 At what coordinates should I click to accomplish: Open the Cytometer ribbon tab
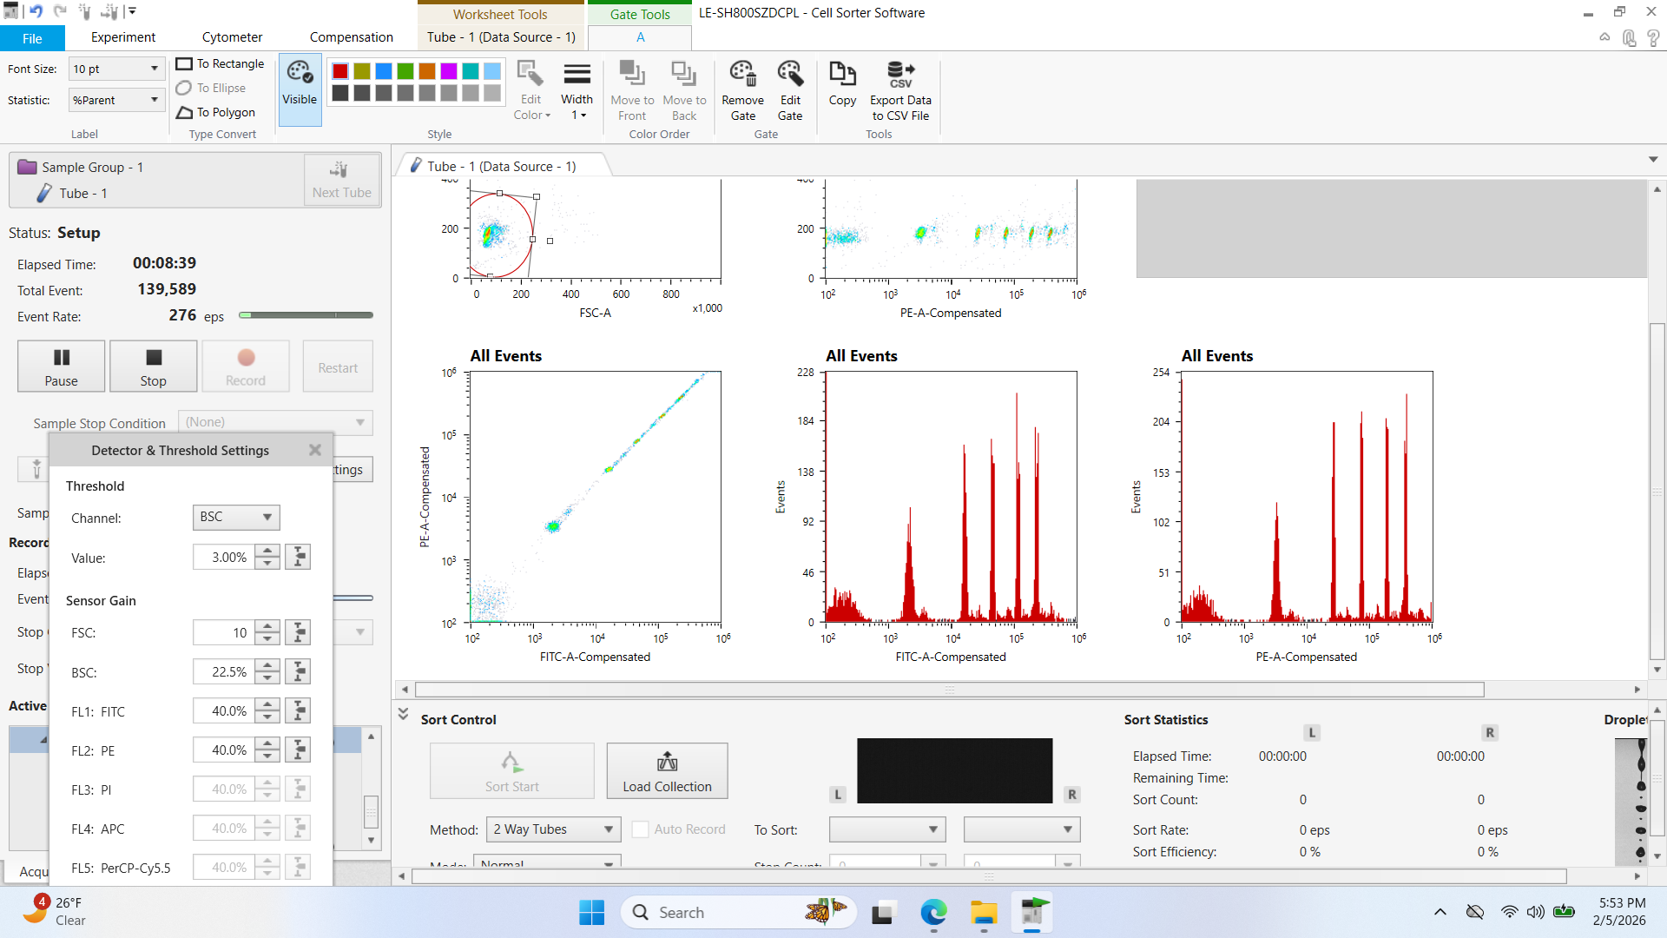[x=232, y=37]
